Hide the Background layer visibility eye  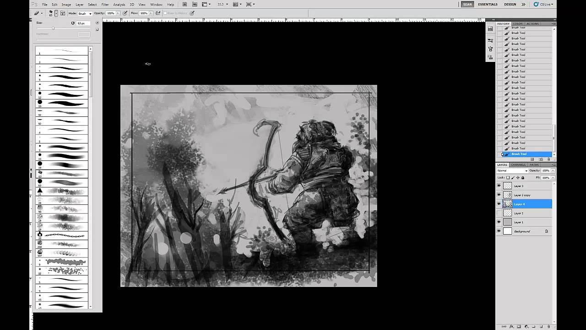point(499,231)
